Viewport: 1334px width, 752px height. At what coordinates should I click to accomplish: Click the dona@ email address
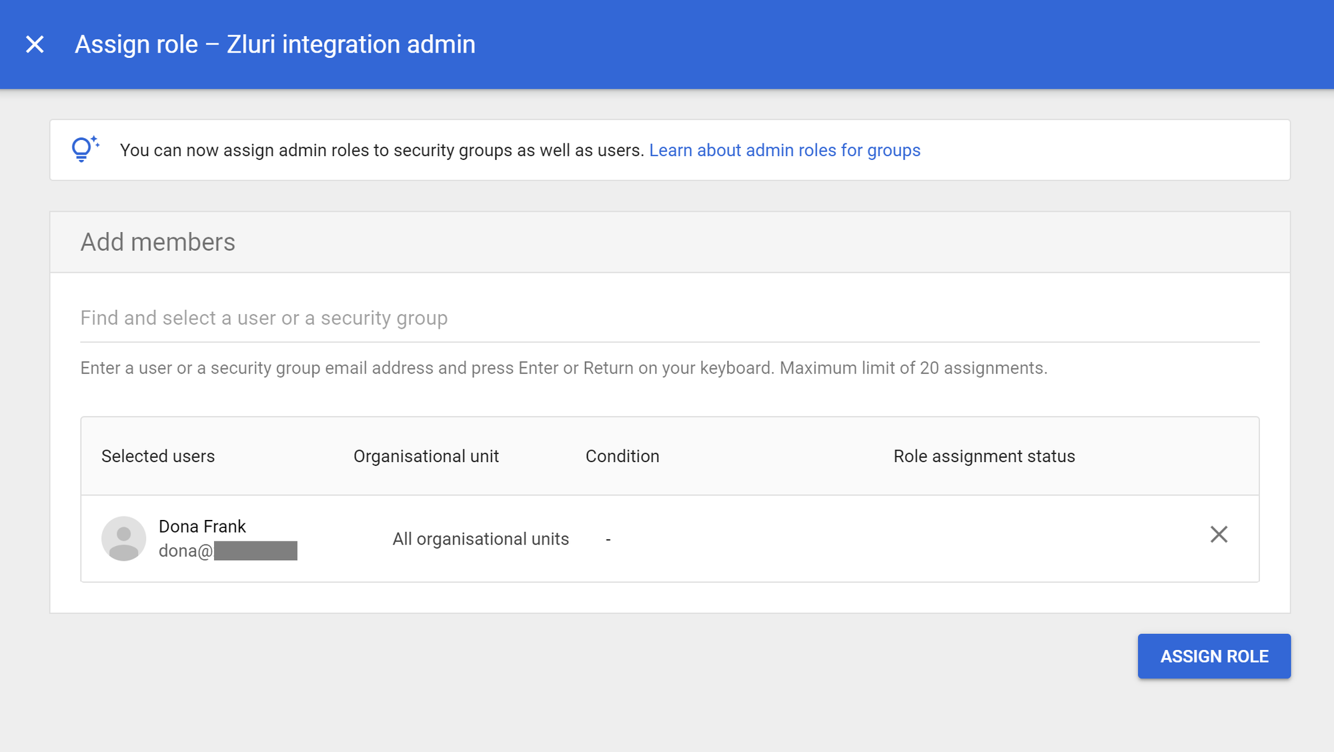pos(185,551)
